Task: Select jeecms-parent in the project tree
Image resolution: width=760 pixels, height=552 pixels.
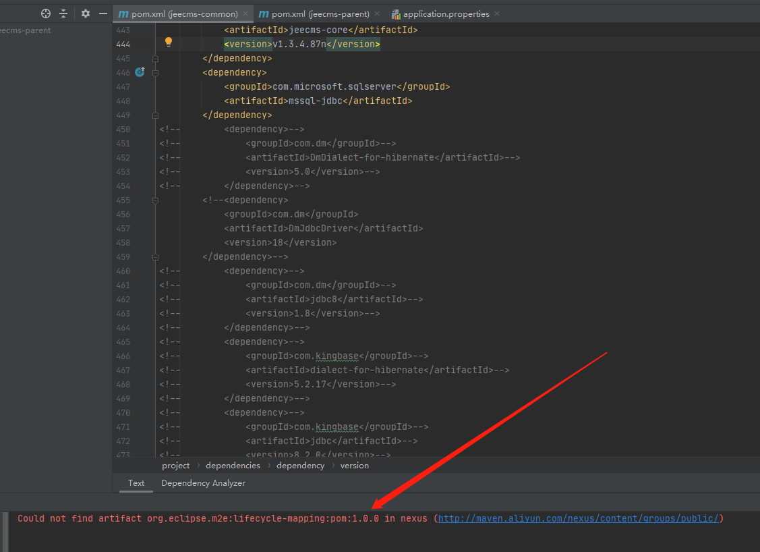Action: point(26,30)
